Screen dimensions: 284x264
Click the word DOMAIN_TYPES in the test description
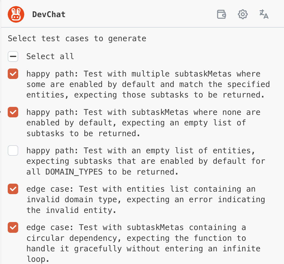pyautogui.click(x=74, y=172)
